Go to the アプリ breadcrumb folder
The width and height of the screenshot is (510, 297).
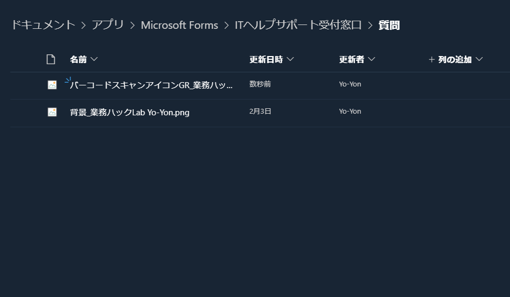click(x=108, y=25)
